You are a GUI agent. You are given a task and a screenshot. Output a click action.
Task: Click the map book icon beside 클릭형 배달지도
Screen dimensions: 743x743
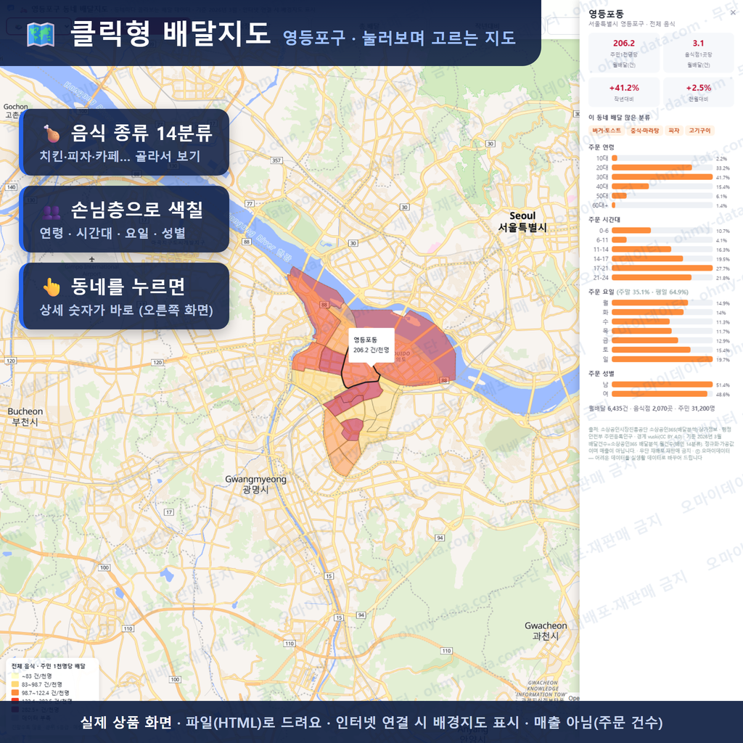[41, 35]
